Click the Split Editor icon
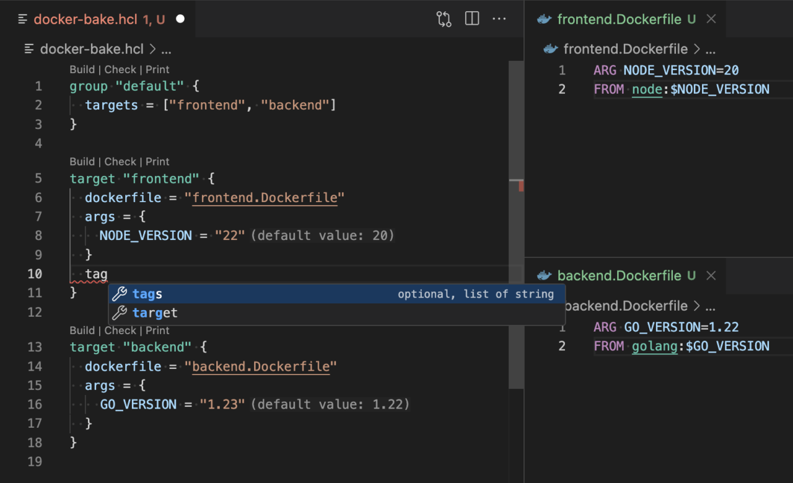Image resolution: width=793 pixels, height=483 pixels. (471, 19)
